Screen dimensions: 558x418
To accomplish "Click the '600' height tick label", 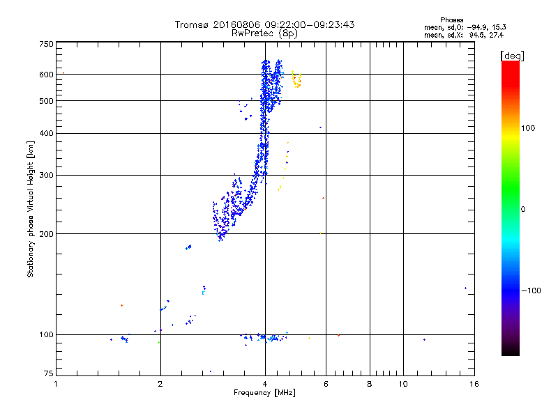I will (46, 75).
